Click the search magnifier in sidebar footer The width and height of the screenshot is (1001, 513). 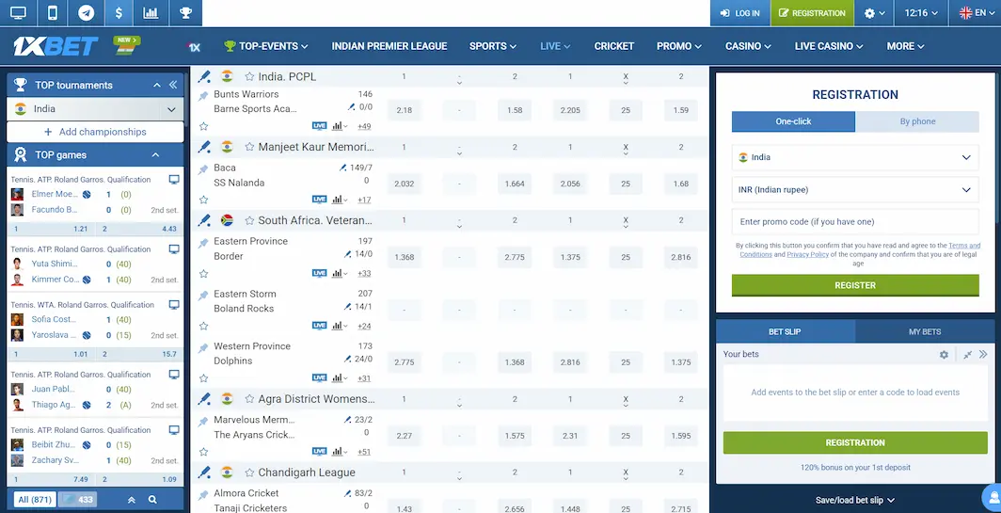point(152,500)
